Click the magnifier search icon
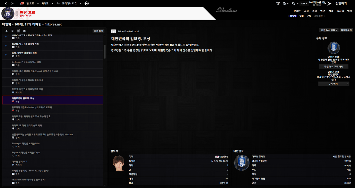The image size is (355, 188). (x=293, y=3)
